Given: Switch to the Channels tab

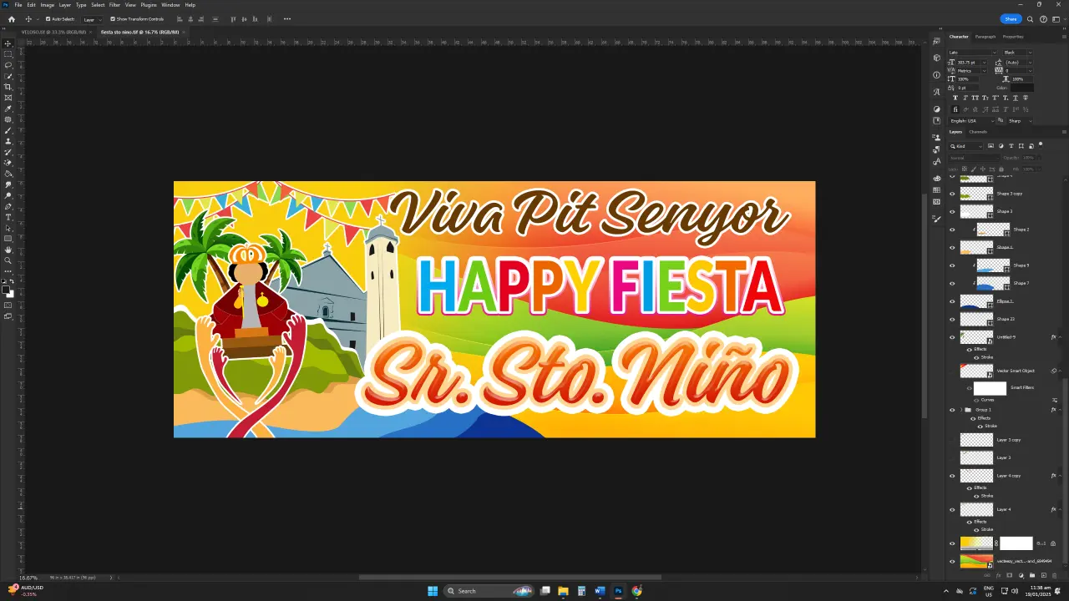Looking at the screenshot, I should [978, 132].
